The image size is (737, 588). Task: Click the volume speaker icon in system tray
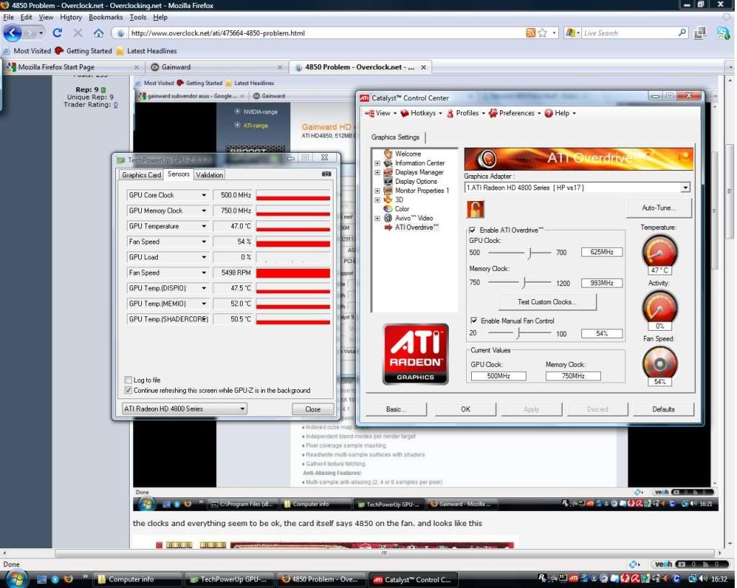point(702,579)
